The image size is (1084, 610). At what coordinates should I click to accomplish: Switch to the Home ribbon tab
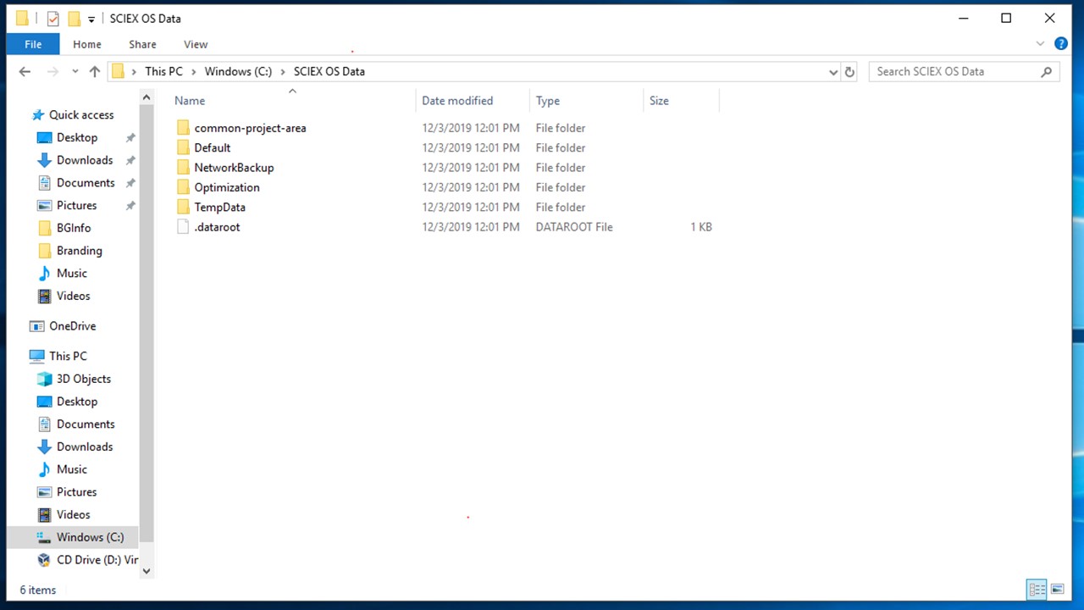(87, 44)
